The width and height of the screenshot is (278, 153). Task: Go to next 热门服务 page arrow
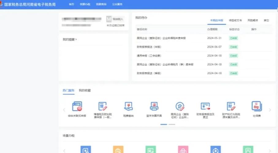[270, 110]
